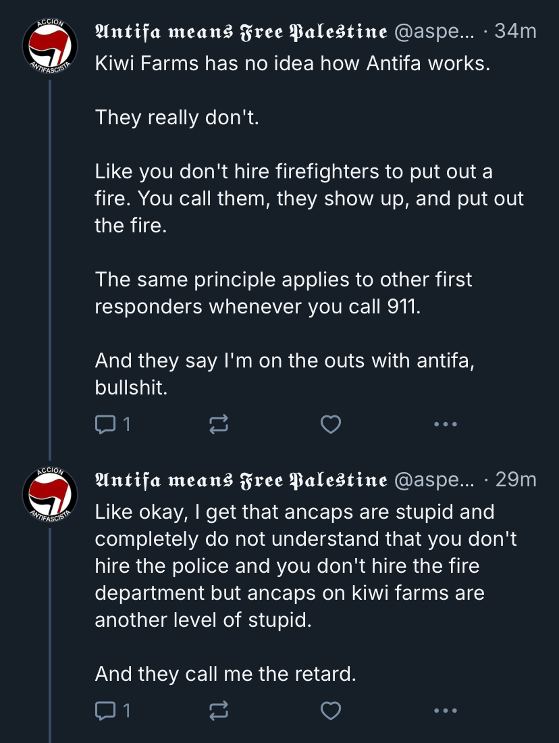Image resolution: width=559 pixels, height=743 pixels.
Task: Like the 34m Kiwi Farms post
Action: pos(331,424)
